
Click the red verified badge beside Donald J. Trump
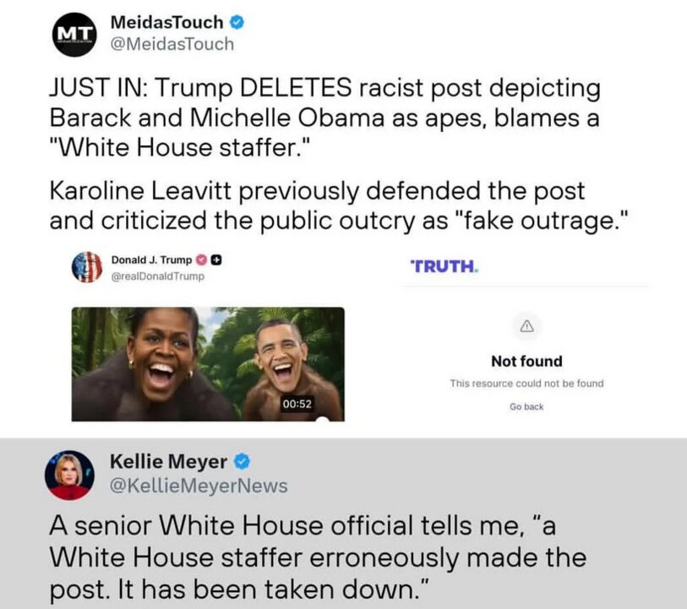pos(200,260)
